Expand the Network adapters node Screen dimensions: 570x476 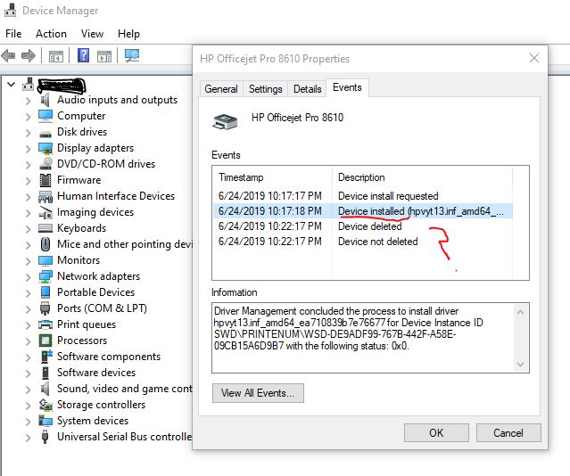pos(29,276)
